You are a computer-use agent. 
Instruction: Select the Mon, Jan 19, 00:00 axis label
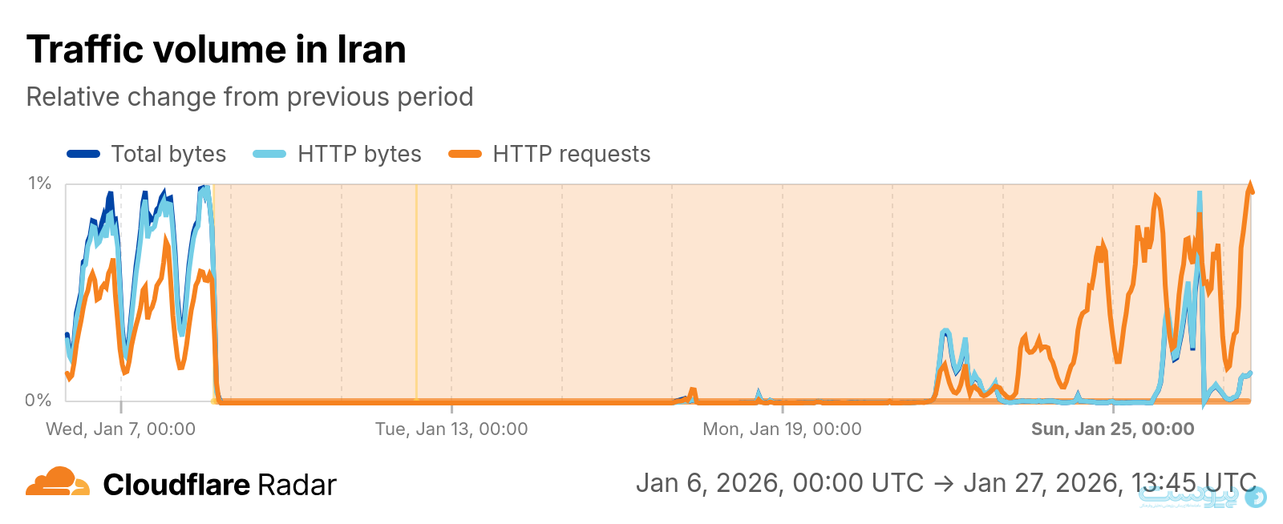coord(782,429)
